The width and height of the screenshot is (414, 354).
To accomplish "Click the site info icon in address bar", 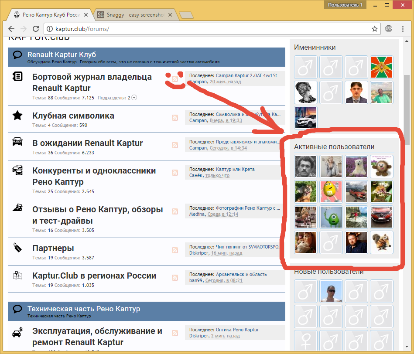I will (50, 29).
